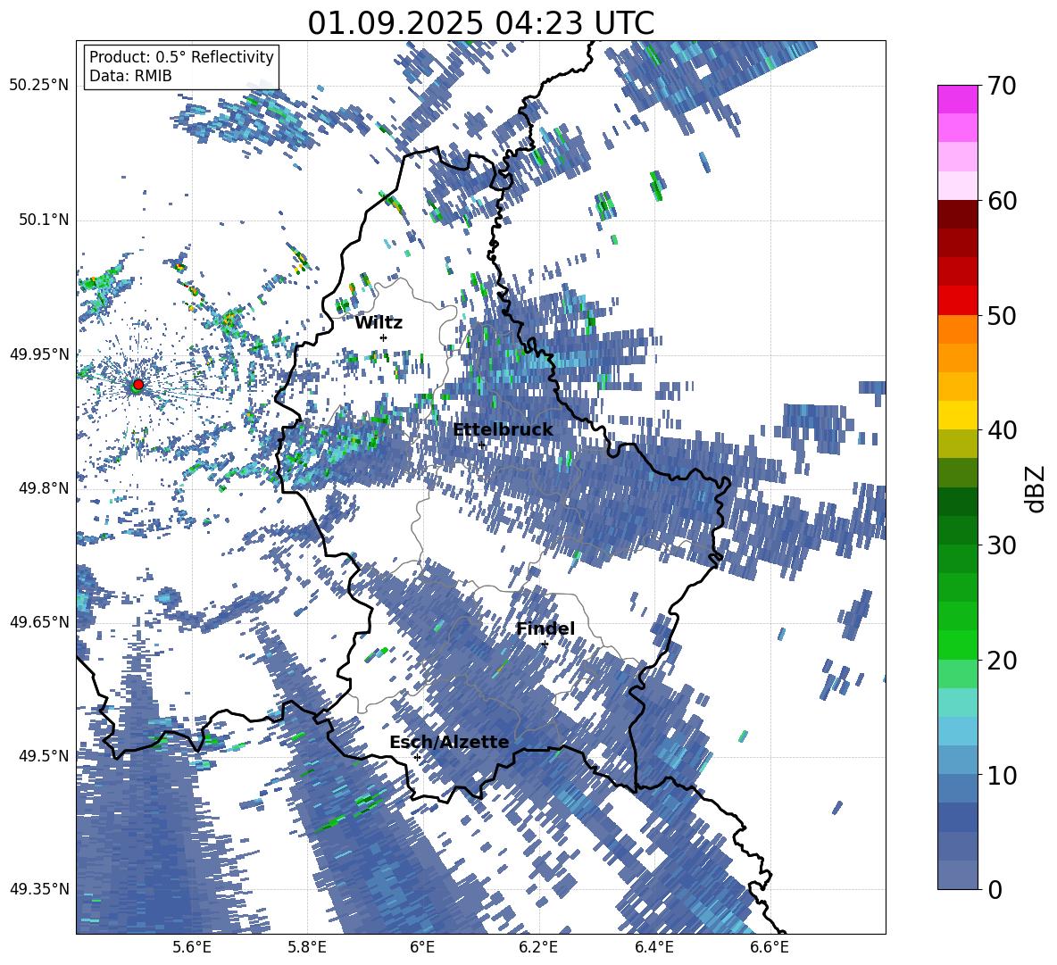Click the colorbar tick label 20
1057x965 pixels.
[x=1001, y=661]
